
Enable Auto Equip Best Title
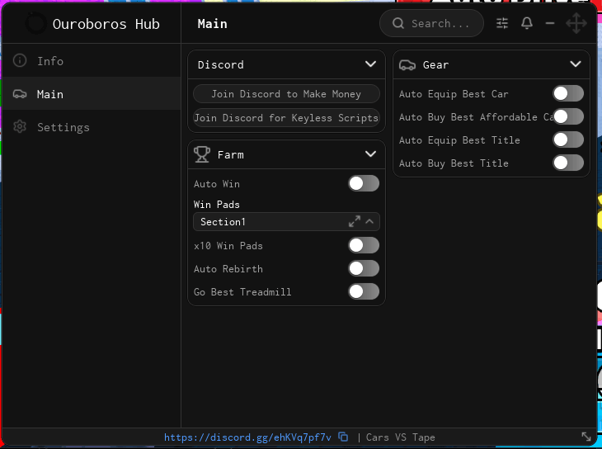point(568,139)
